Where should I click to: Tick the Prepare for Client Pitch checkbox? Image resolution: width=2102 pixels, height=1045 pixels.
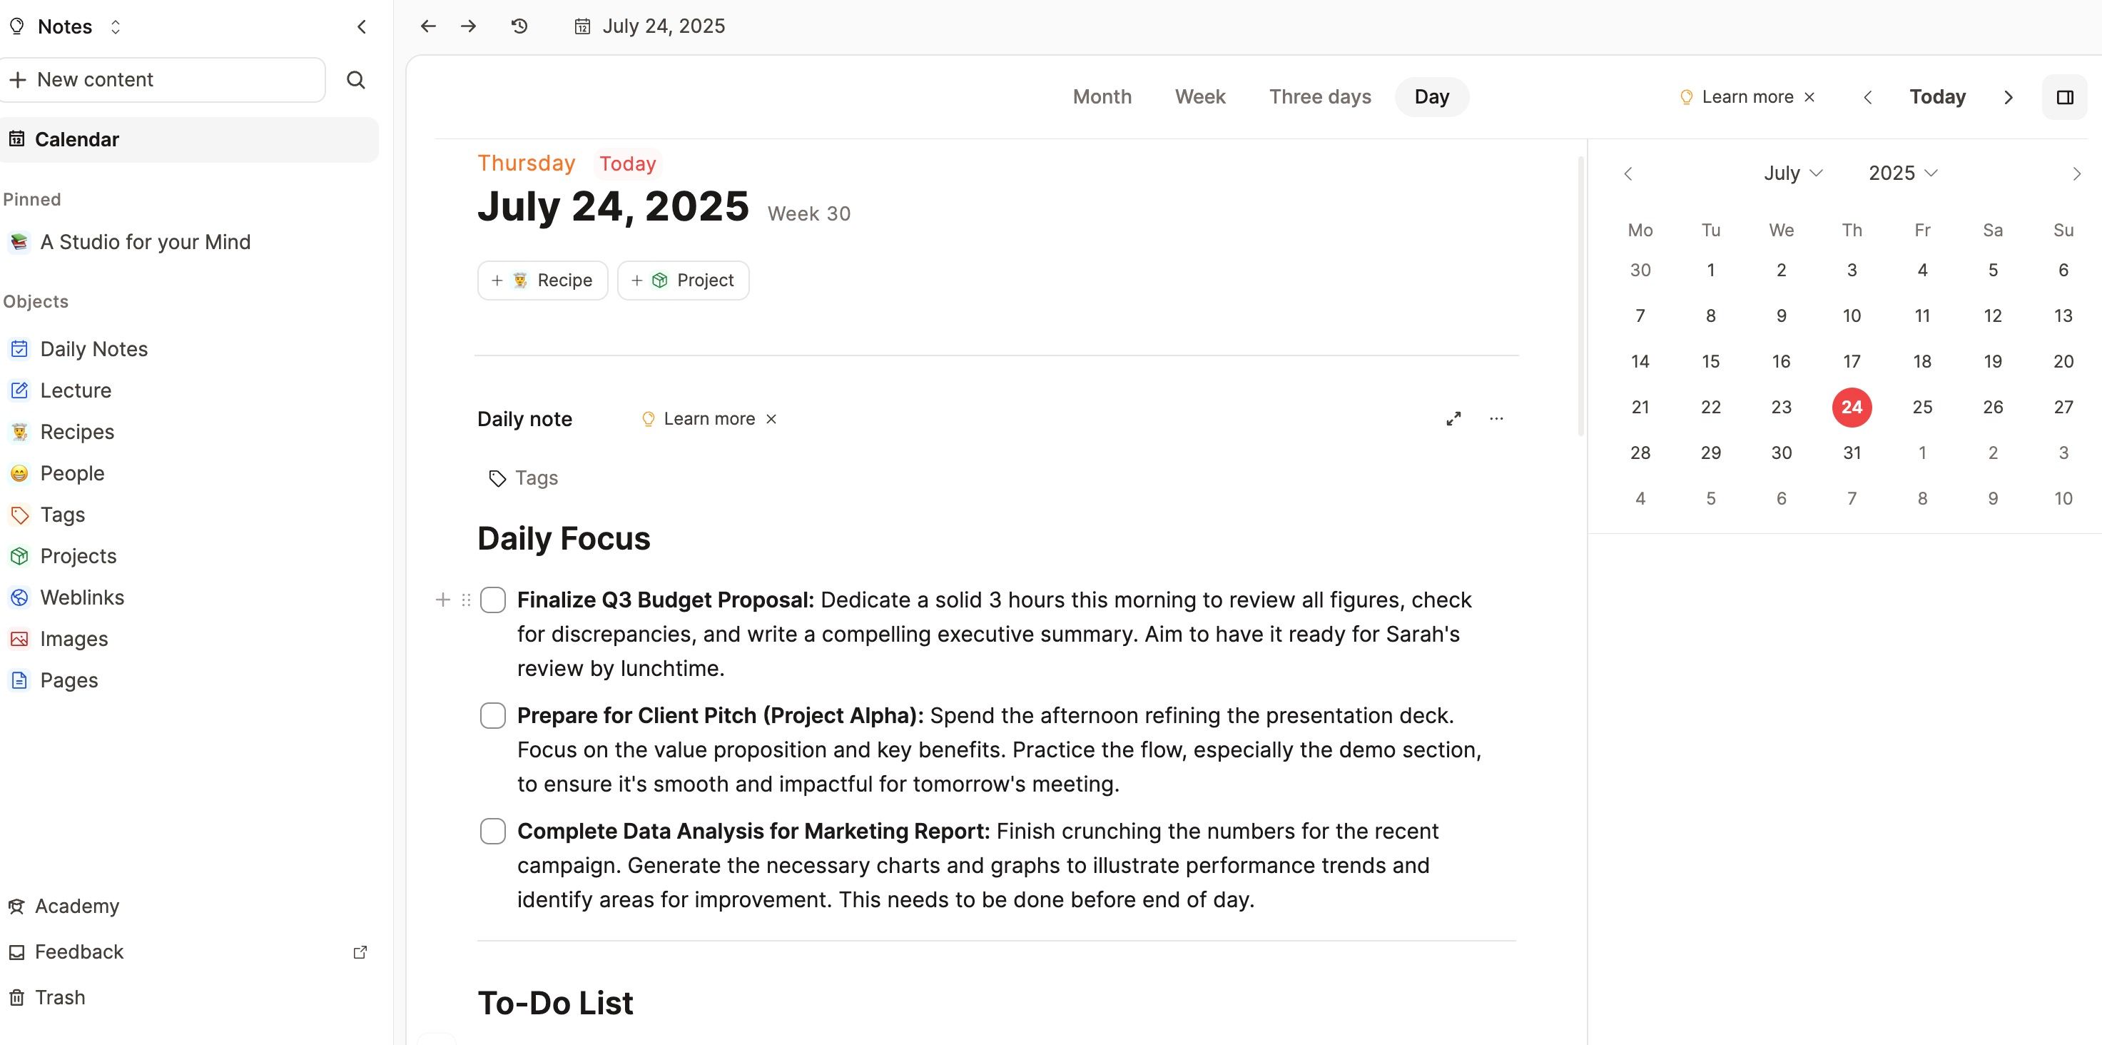point(493,716)
